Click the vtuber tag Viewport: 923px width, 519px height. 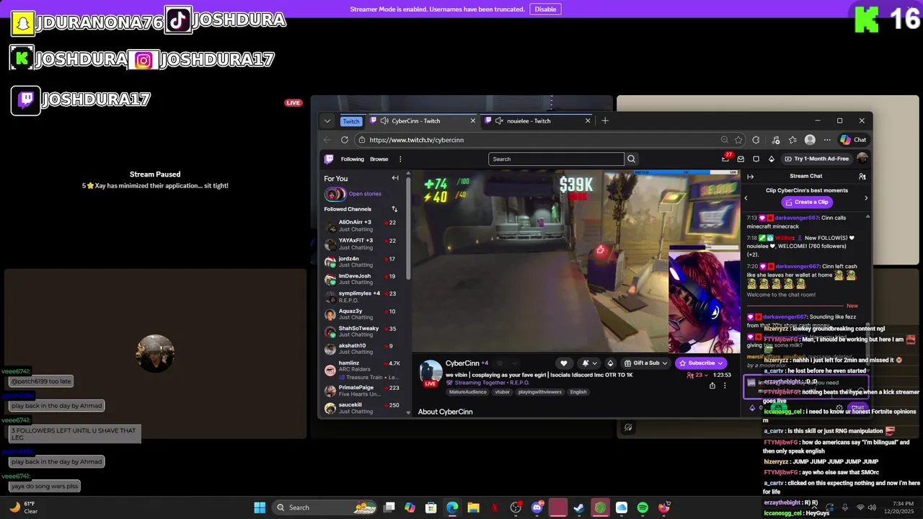[502, 392]
